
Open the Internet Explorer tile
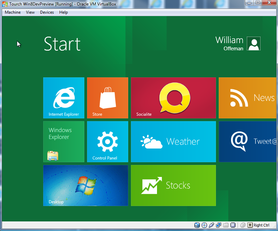64,98
